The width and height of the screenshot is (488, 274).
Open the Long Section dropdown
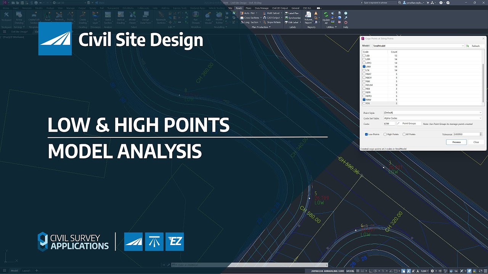[260, 22]
